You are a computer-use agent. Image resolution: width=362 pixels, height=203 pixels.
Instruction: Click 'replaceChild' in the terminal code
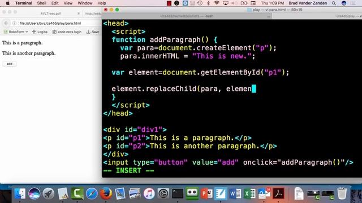(x=171, y=89)
